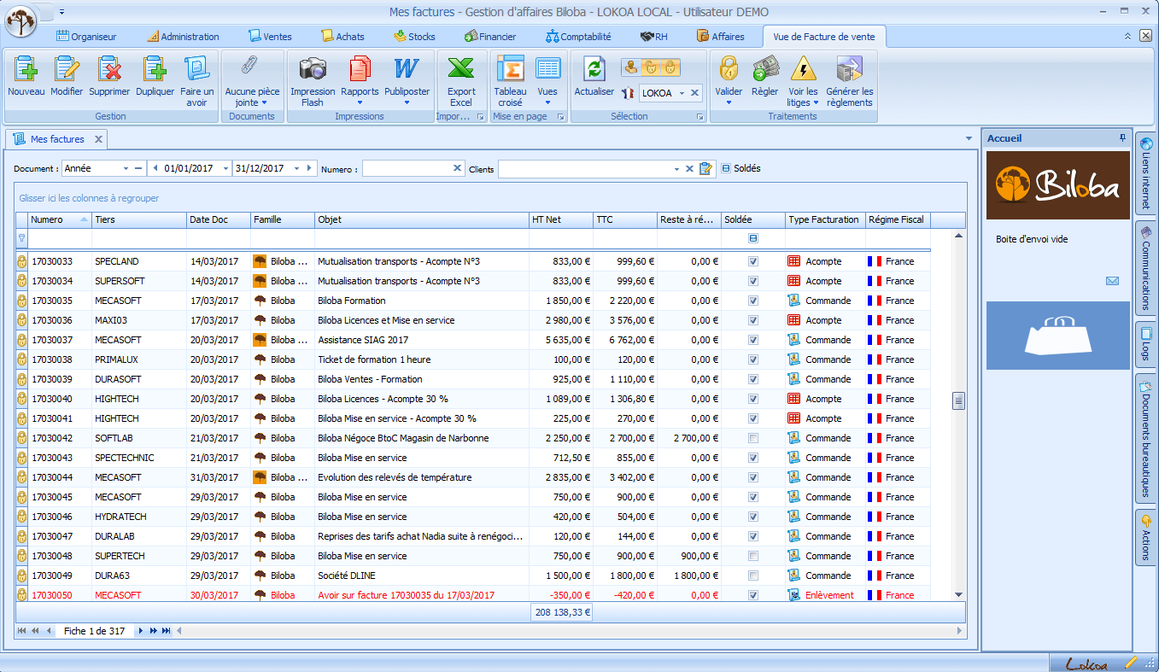Open the Tableau croisé pivot view

coord(510,69)
